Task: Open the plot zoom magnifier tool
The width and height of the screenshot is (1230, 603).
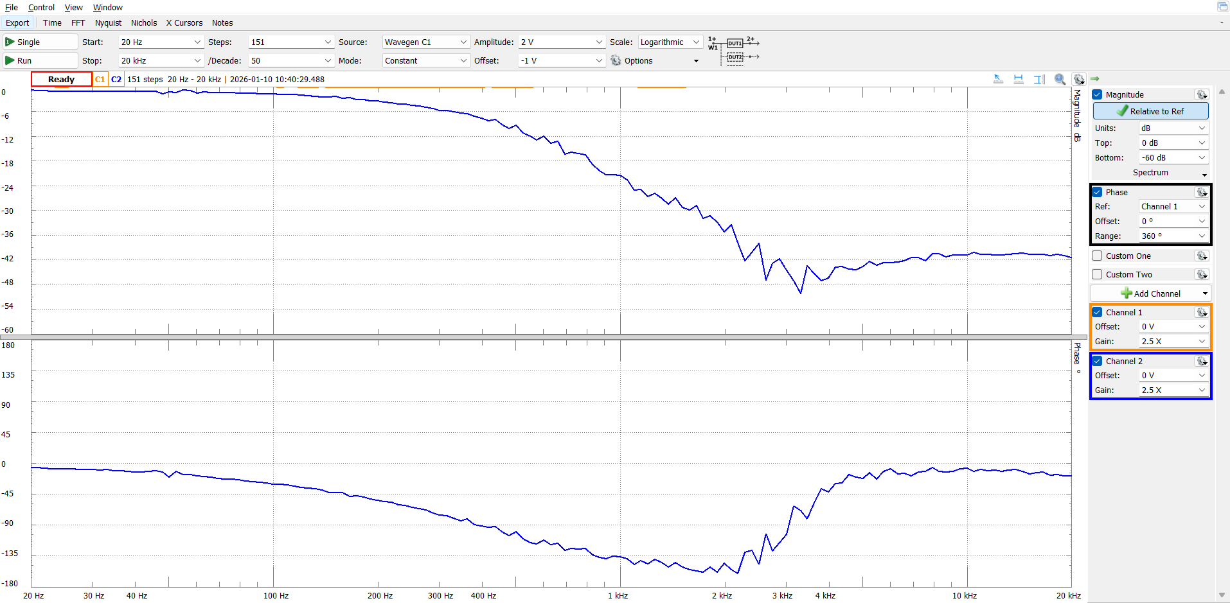Action: click(1060, 79)
